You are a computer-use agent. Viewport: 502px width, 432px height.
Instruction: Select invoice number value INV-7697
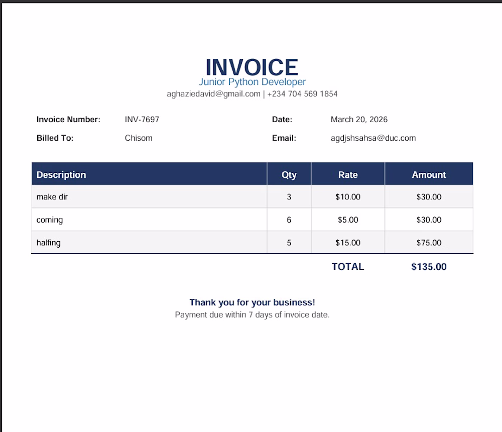click(x=142, y=120)
